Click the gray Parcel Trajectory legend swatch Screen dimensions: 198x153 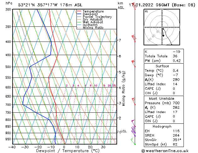pos(79,17)
